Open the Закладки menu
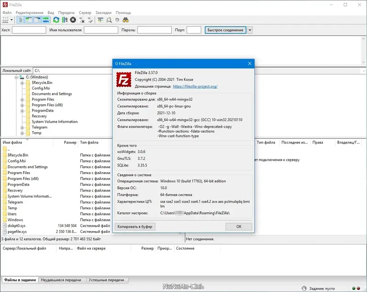Screen dimensions: 367x292 click(104, 13)
